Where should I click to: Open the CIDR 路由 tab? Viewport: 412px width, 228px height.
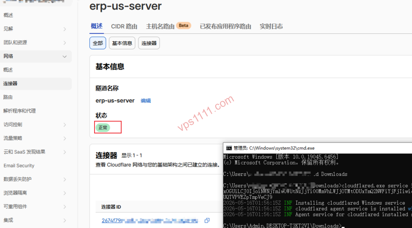(124, 26)
